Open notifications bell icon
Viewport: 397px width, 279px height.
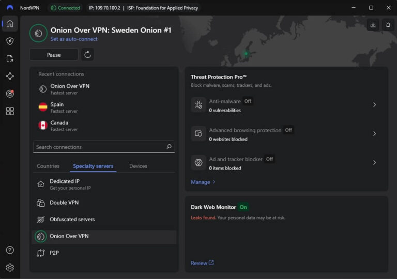(388, 25)
